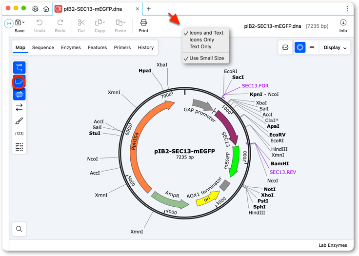Switch to the History tab
359x256 pixels.
[146, 47]
